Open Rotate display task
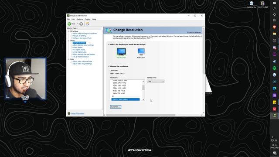Image resolution: width=279 pixels, height=157 pixels. (78, 48)
